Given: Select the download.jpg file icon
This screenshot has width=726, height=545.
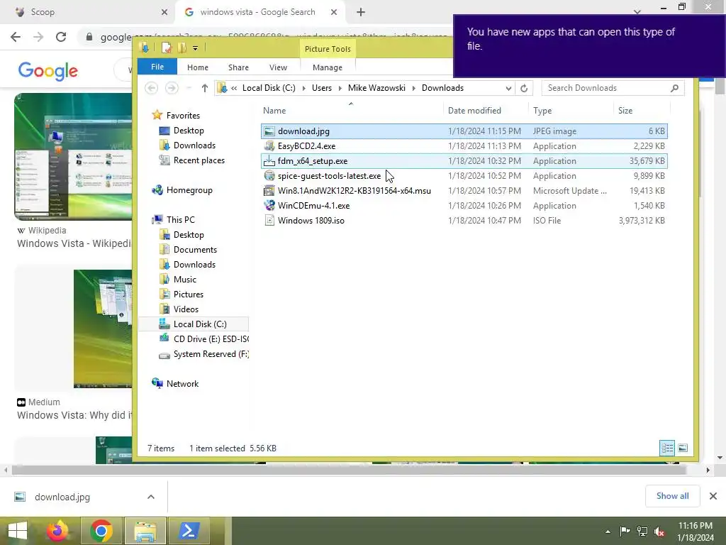Looking at the screenshot, I should pyautogui.click(x=269, y=131).
